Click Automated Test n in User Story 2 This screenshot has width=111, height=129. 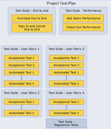pos(21,113)
